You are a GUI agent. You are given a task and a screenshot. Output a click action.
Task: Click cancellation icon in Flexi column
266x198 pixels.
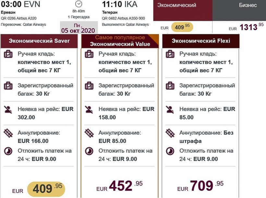click(x=170, y=133)
